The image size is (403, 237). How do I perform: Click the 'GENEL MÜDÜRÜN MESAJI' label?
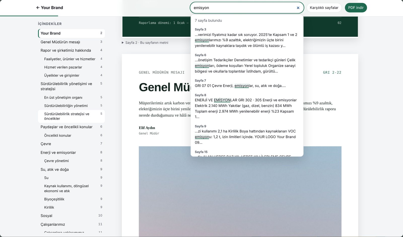pos(162,72)
